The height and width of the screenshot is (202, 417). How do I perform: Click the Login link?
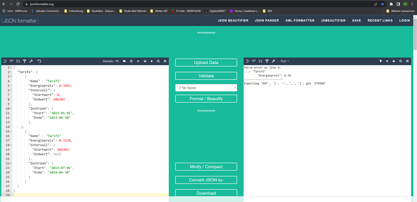pyautogui.click(x=404, y=20)
